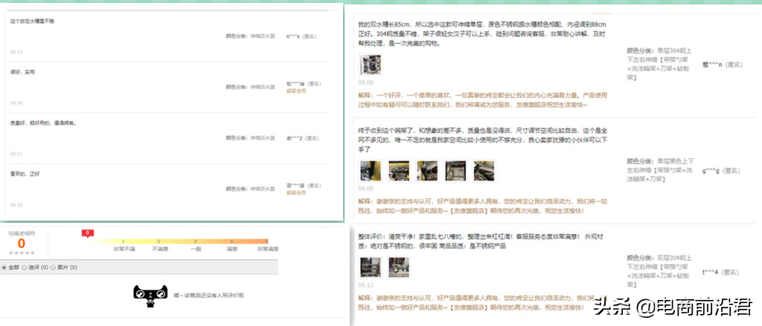
Task: Click review starting 我的双水槽长85cm
Action: [482, 34]
